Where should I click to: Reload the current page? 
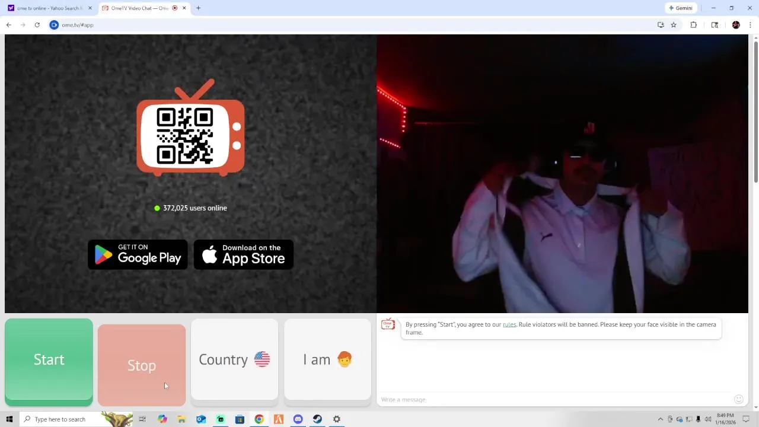coord(37,25)
